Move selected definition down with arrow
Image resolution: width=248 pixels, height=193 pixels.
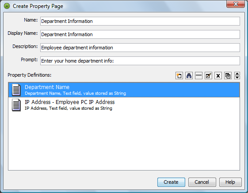(x=237, y=78)
